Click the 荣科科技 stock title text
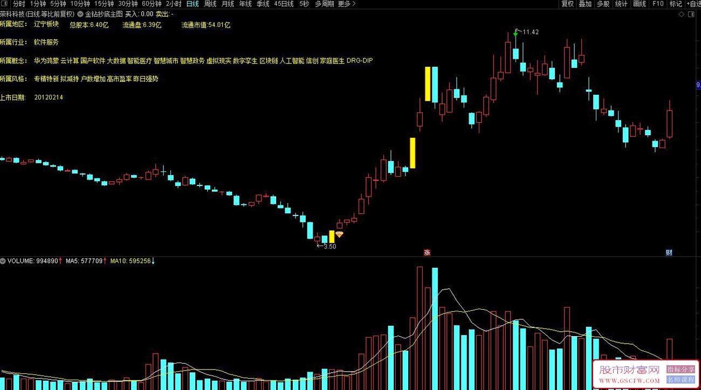 point(13,14)
